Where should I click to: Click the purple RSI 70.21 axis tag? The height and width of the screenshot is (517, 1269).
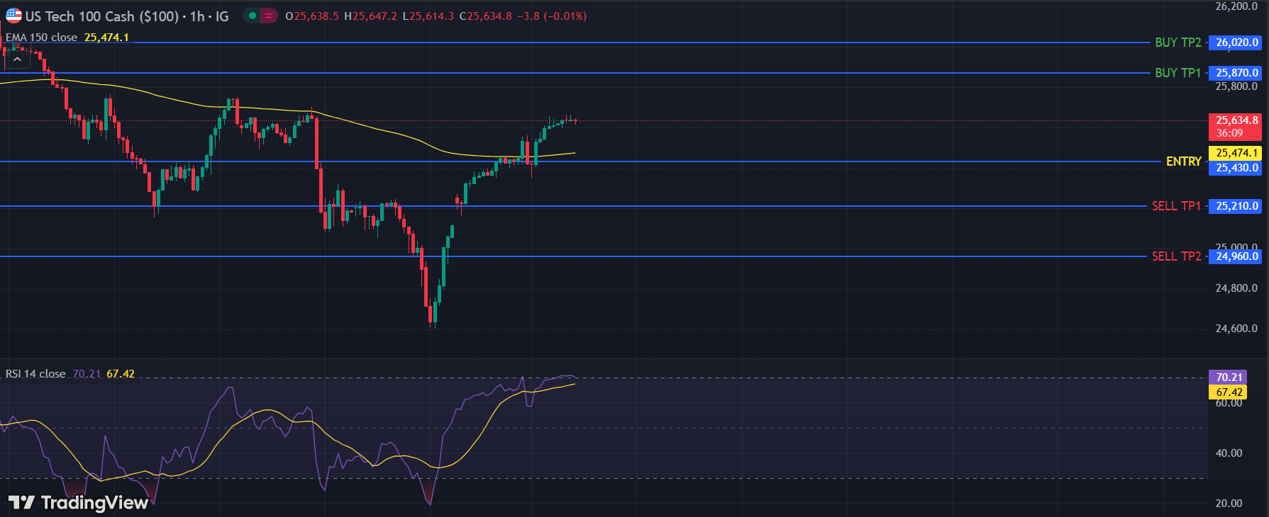pyautogui.click(x=1229, y=377)
